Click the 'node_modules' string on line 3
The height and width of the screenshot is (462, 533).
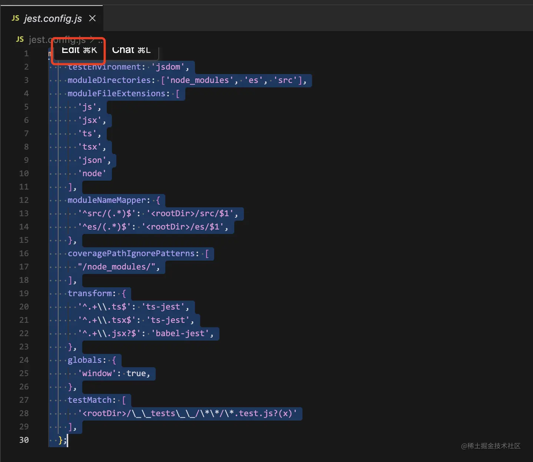coord(200,80)
